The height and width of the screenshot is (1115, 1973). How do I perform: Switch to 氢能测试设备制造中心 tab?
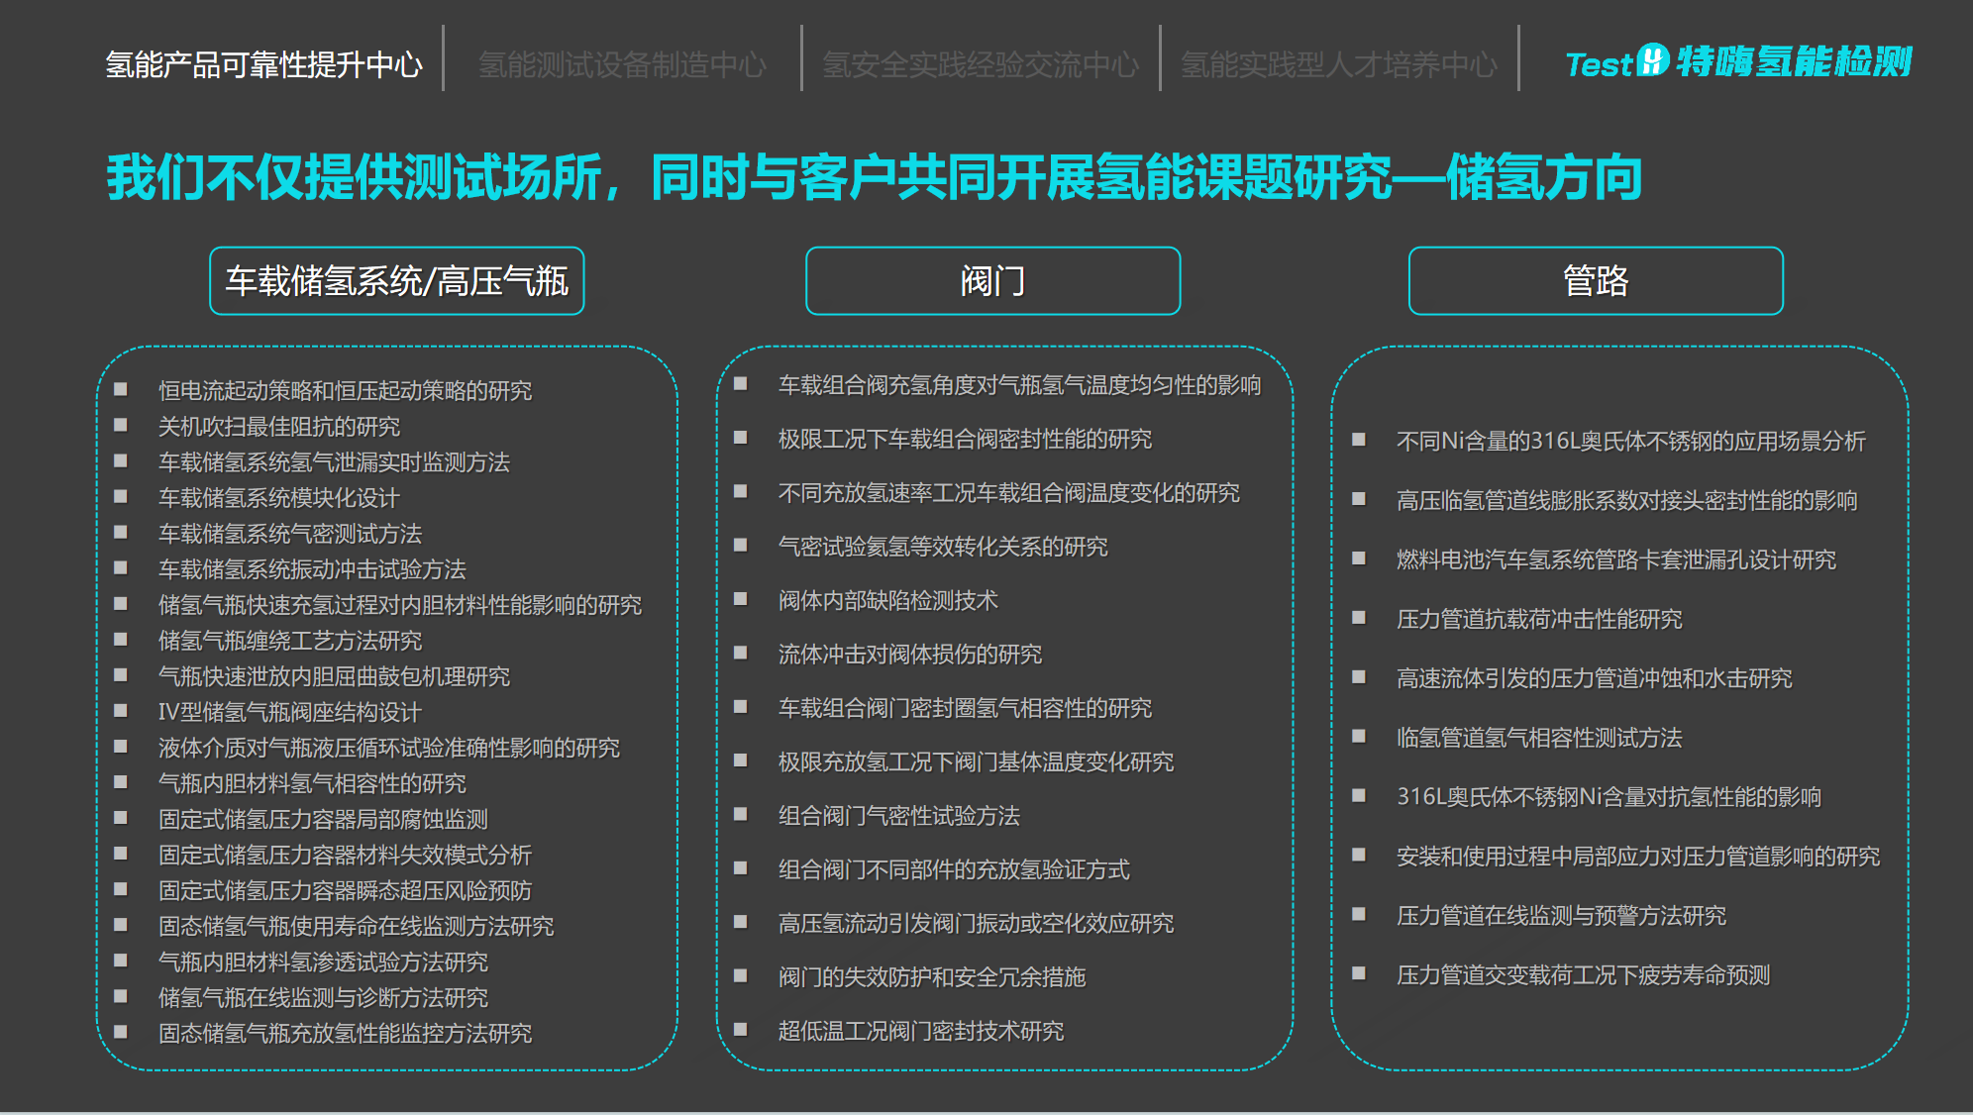pos(622,65)
